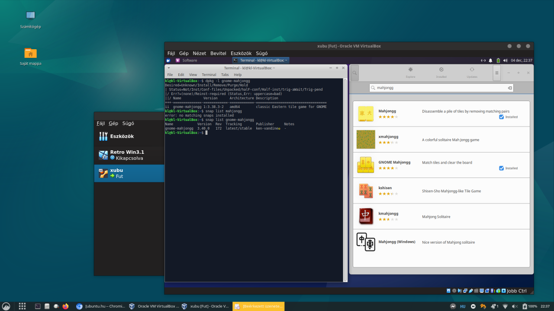
Task: Launch host terminal from taskbar
Action: [38, 306]
